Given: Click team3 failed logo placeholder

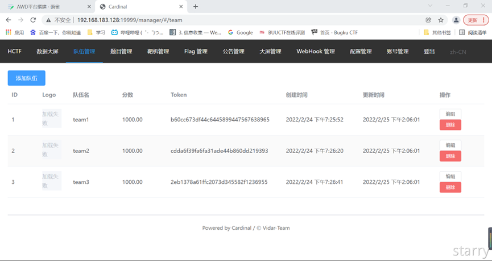Looking at the screenshot, I should coord(52,181).
